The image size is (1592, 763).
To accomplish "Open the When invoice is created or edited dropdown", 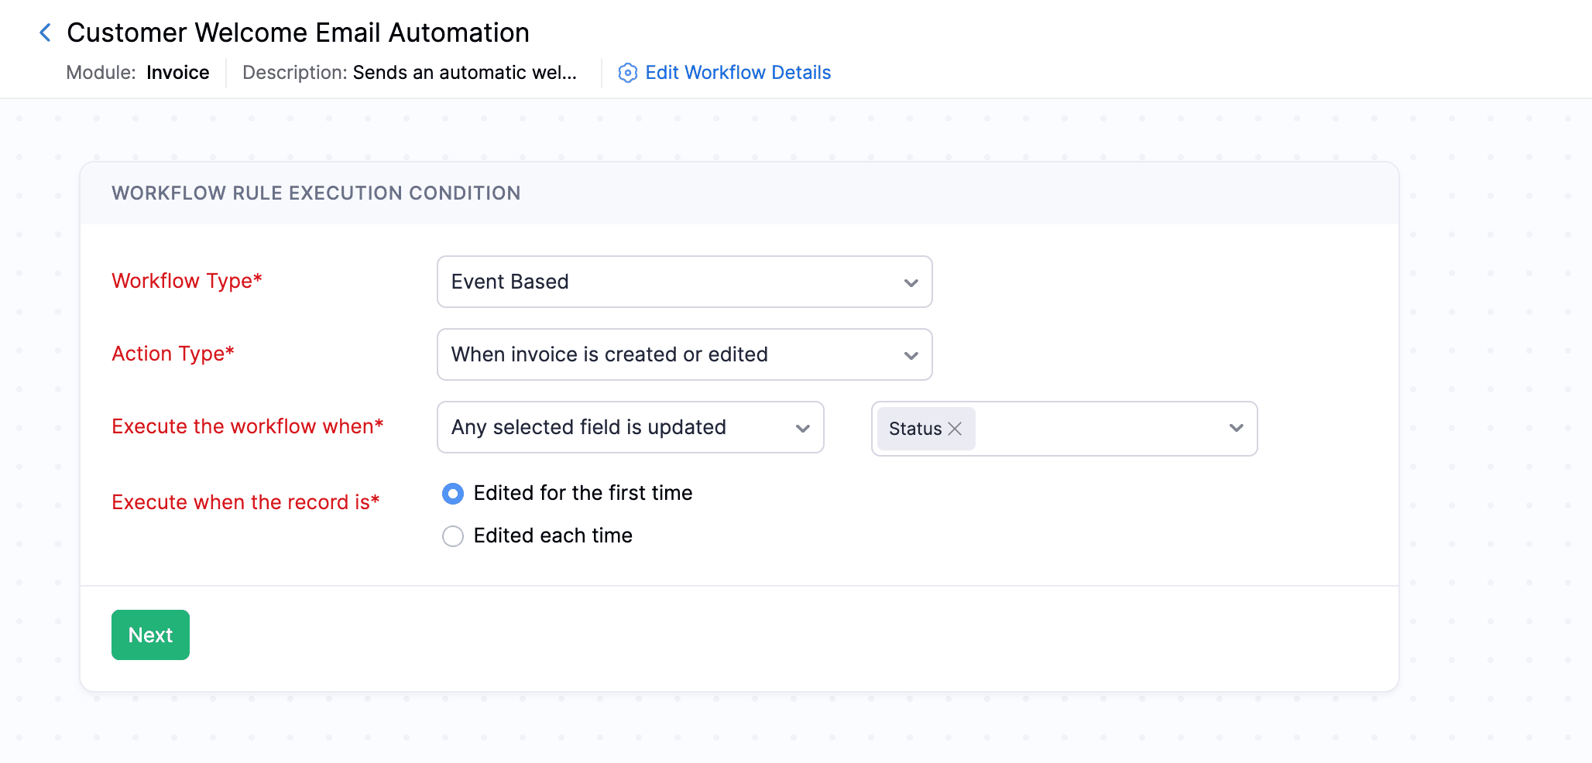I will tap(684, 354).
